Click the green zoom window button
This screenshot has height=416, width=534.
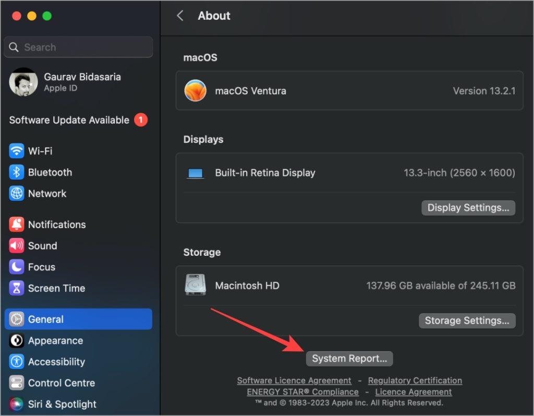click(47, 16)
